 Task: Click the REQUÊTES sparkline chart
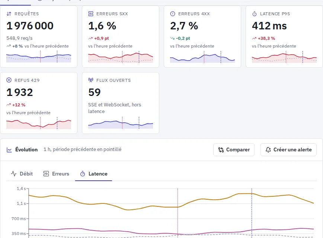[39, 57]
